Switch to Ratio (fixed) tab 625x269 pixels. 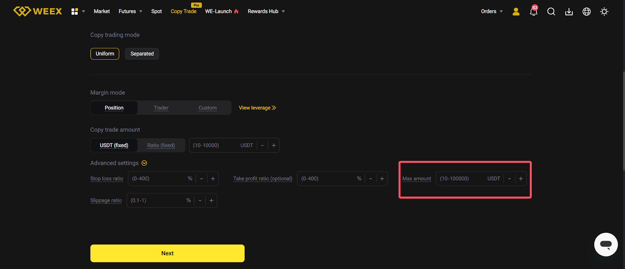click(x=161, y=145)
